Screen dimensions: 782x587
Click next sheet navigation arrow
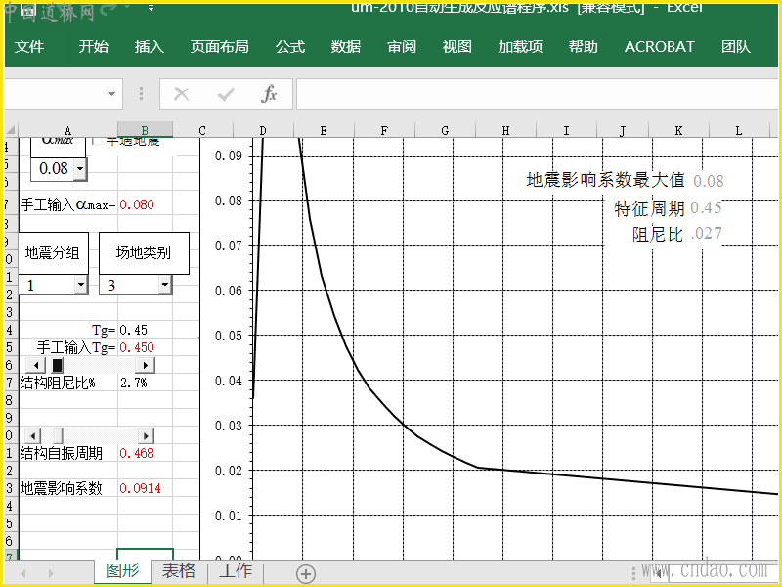point(51,573)
